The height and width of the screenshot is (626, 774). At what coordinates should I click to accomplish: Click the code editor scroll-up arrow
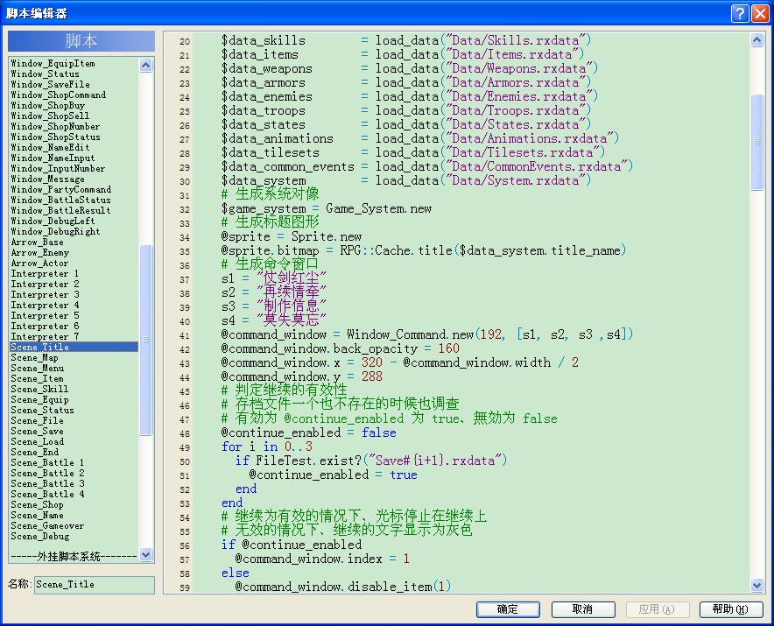coord(756,40)
